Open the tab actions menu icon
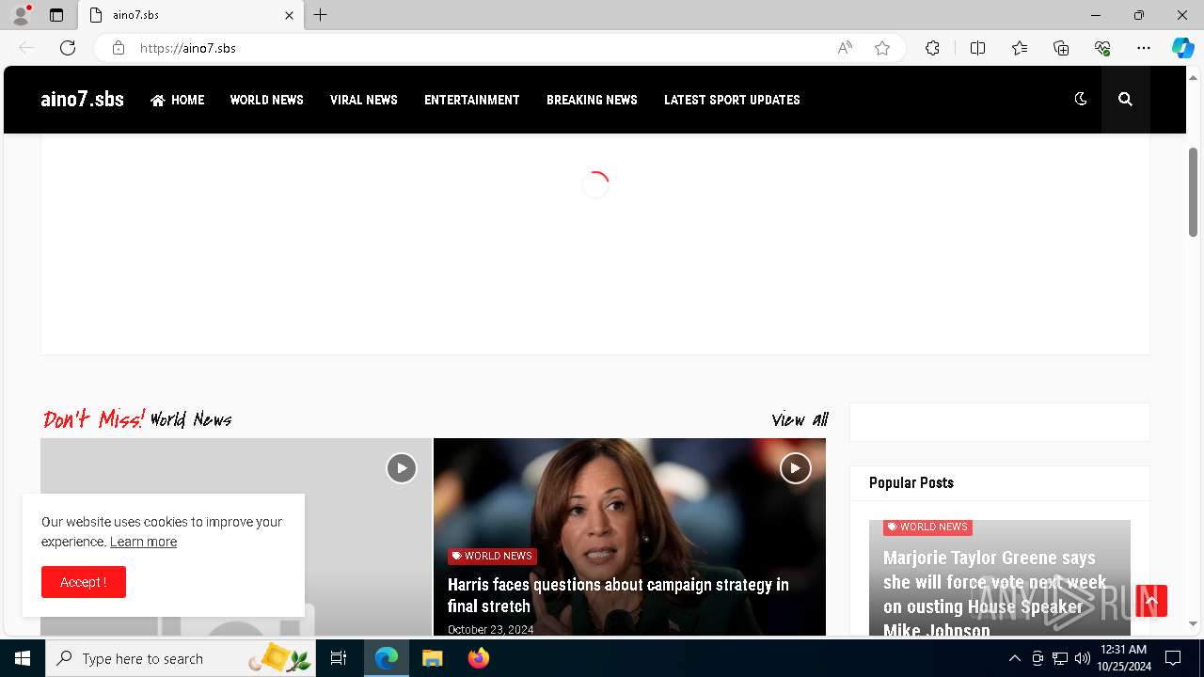Screen dimensions: 1204x677 coord(56,15)
